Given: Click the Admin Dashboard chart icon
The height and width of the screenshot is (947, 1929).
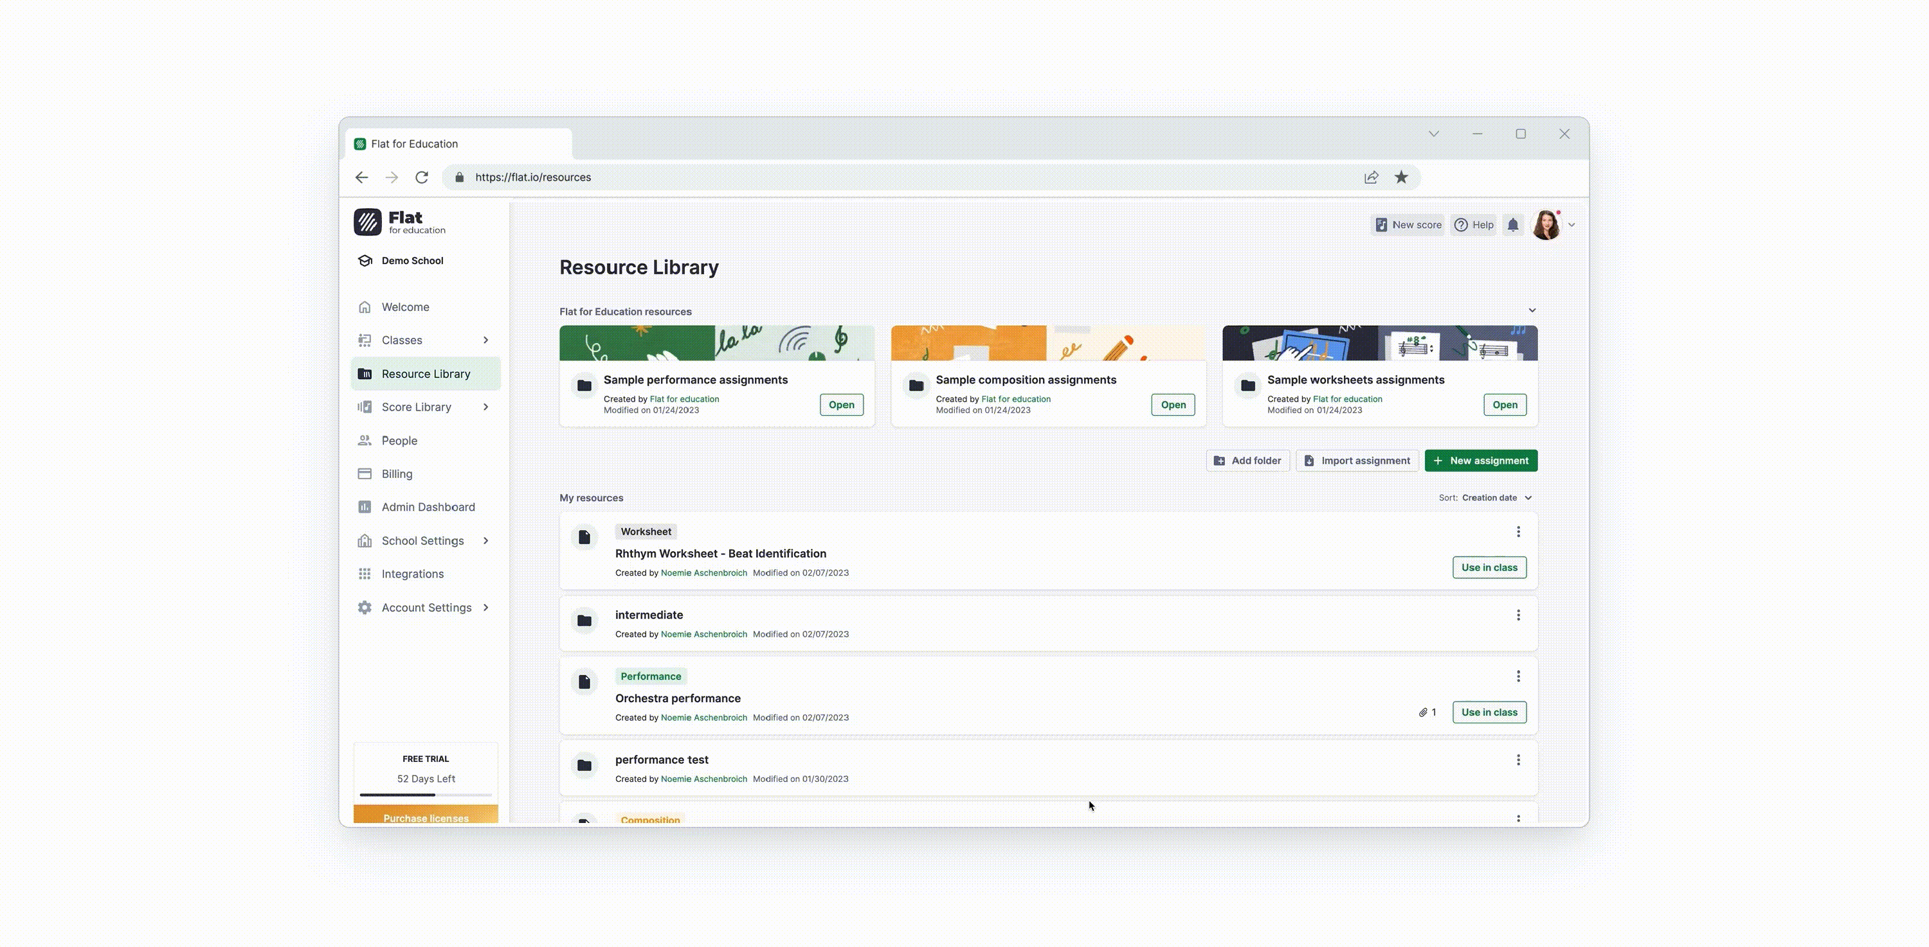Looking at the screenshot, I should pos(365,507).
